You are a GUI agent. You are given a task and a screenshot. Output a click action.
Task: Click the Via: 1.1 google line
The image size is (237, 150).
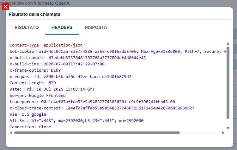(x=28, y=114)
